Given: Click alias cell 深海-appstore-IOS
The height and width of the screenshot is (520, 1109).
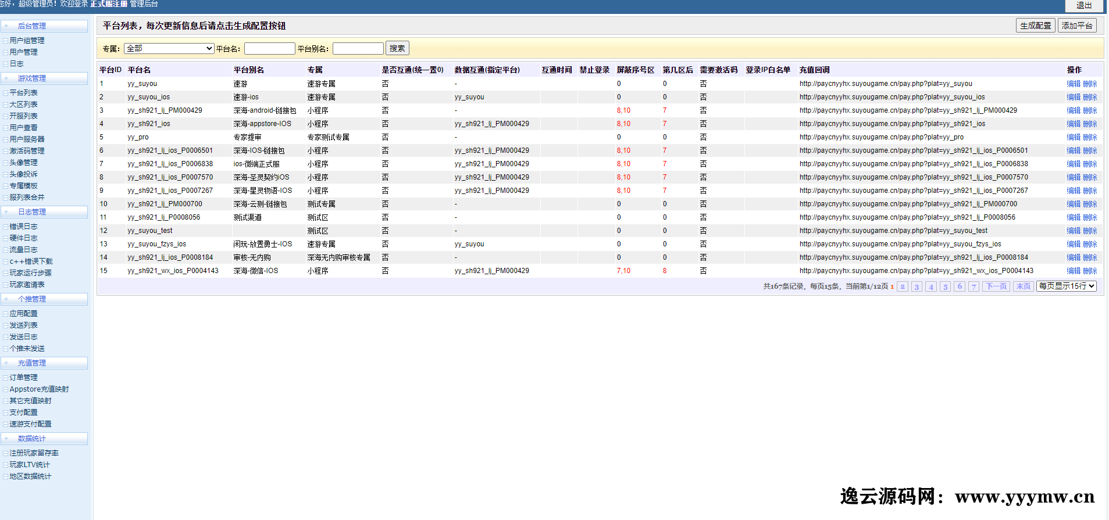Looking at the screenshot, I should click(x=262, y=124).
